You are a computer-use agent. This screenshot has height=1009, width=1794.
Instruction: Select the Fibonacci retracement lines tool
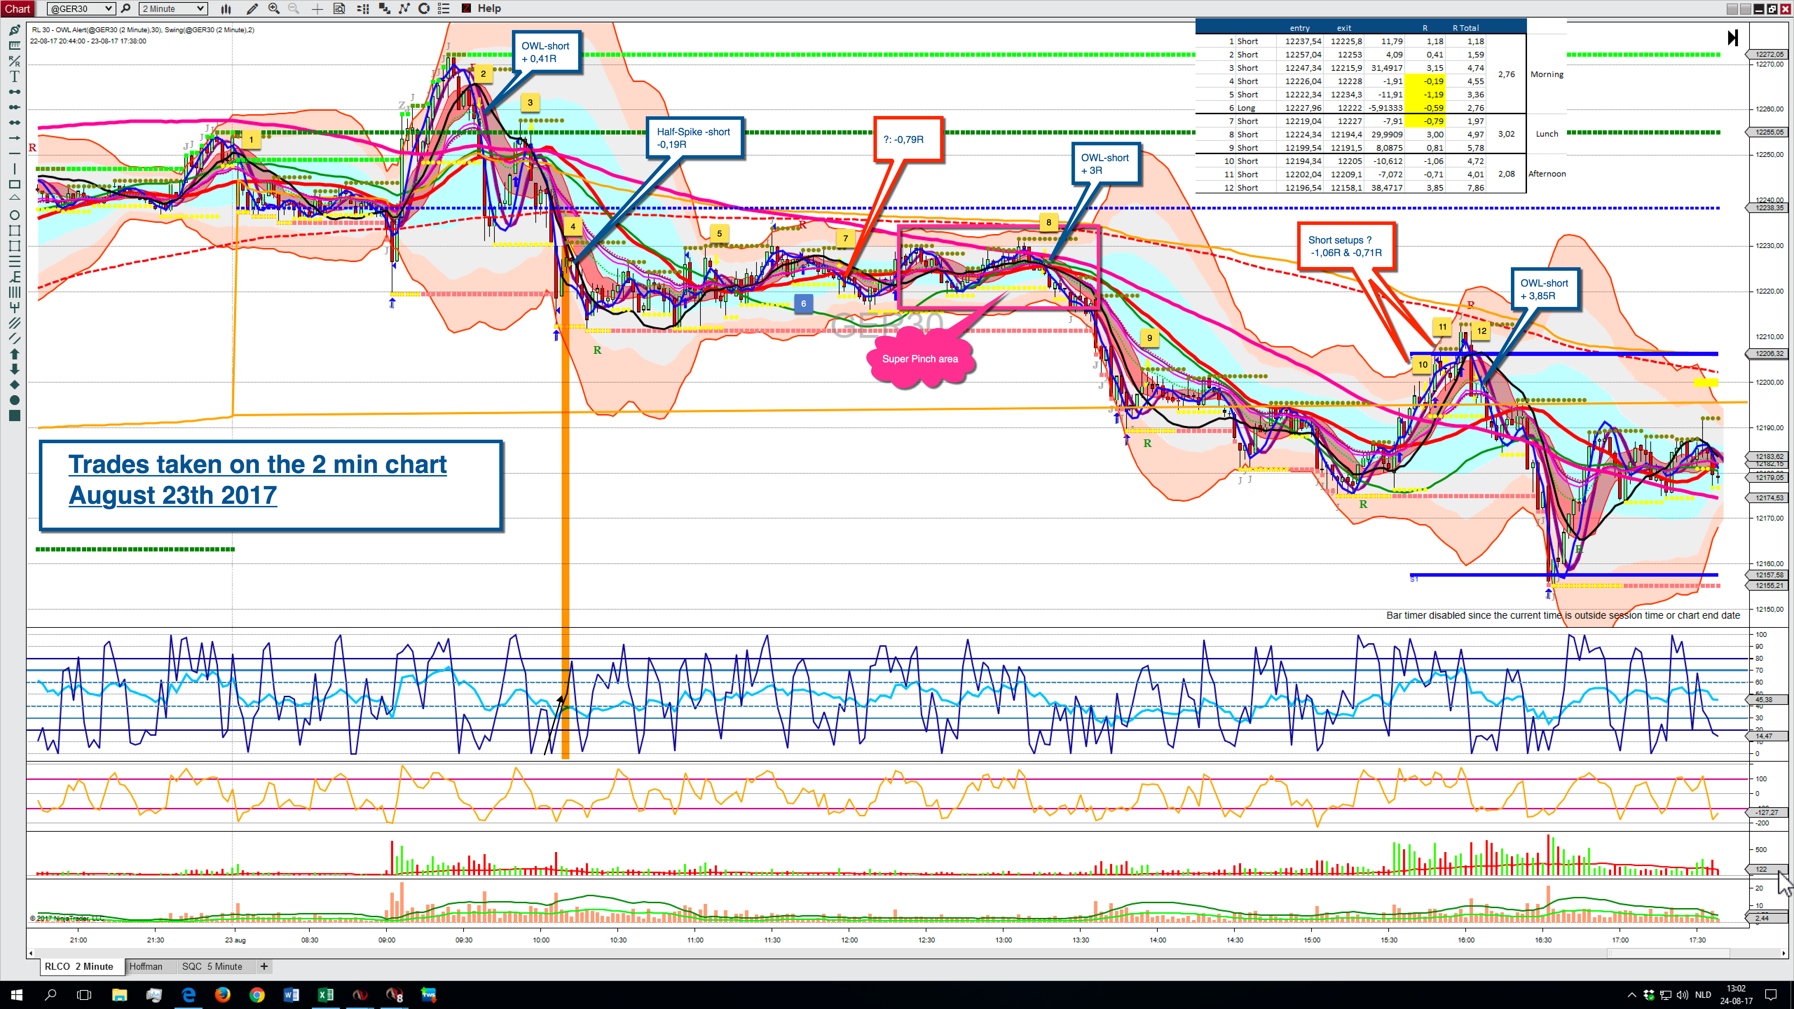14,261
